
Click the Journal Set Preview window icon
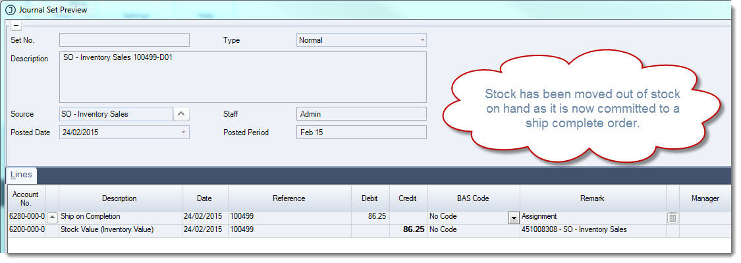[x=11, y=9]
